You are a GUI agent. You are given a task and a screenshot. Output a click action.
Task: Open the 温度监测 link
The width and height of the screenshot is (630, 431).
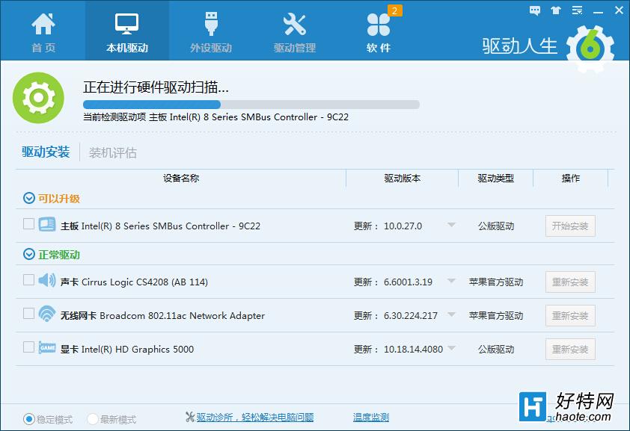[371, 418]
